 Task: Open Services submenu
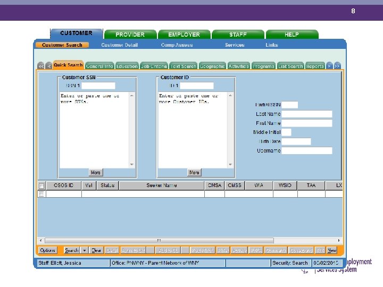pyautogui.click(x=235, y=45)
